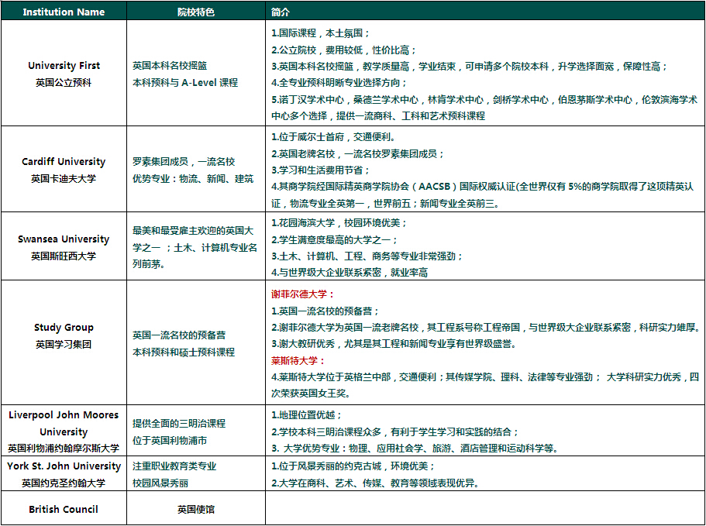The image size is (706, 526).
Task: Click the line '1.国际课程，本土氛围；'
Action: (x=321, y=33)
